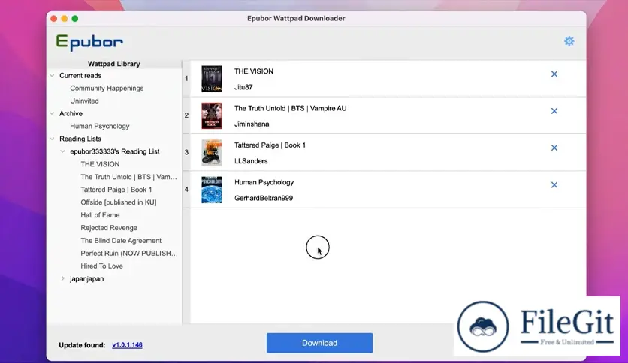Select Rejected Revenge in reading list
628x363 pixels.
point(109,228)
